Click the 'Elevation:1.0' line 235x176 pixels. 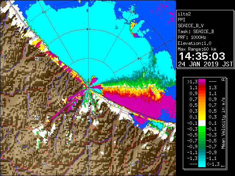[195, 43]
